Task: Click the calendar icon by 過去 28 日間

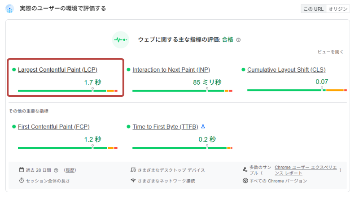Action: 21,170
